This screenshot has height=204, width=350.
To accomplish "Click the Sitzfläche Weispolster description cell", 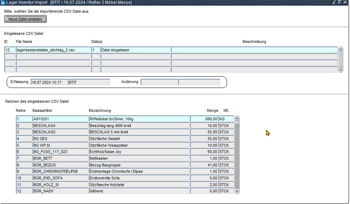I will coord(139,145).
